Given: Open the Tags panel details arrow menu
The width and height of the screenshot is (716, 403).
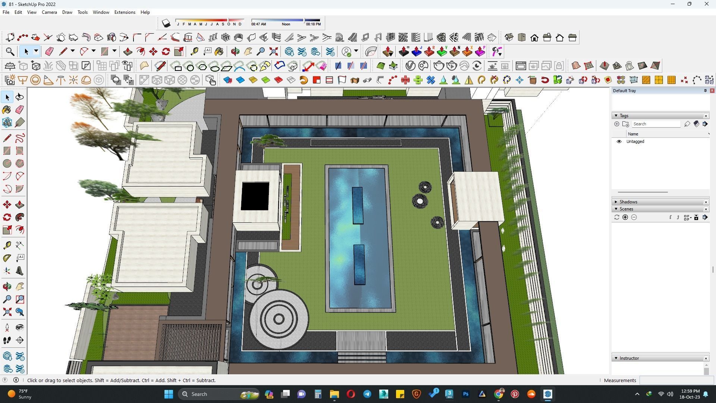Looking at the screenshot, I should pyautogui.click(x=705, y=124).
